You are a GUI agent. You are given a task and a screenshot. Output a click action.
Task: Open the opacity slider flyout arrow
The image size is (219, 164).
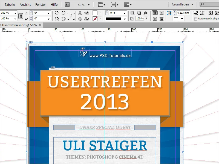[146, 18]
